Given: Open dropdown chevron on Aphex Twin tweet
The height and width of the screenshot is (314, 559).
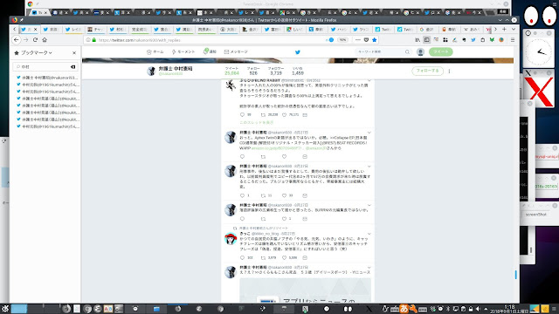Looking at the screenshot, I should point(369,133).
